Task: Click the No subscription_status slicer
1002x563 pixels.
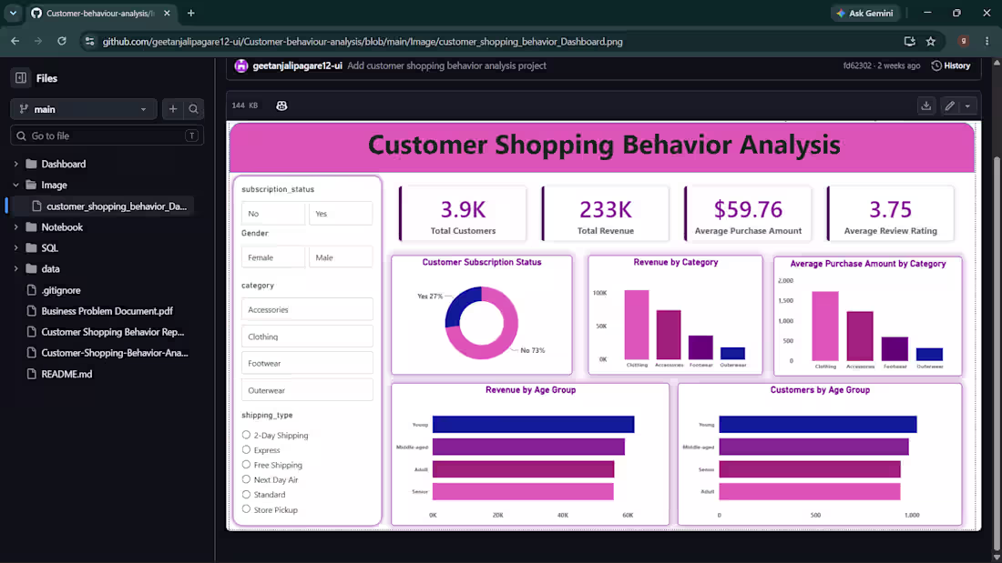Action: (273, 213)
